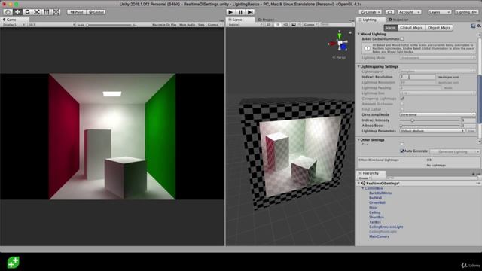Toggle Scene view audio
The image size is (482, 271).
pyautogui.click(x=285, y=25)
